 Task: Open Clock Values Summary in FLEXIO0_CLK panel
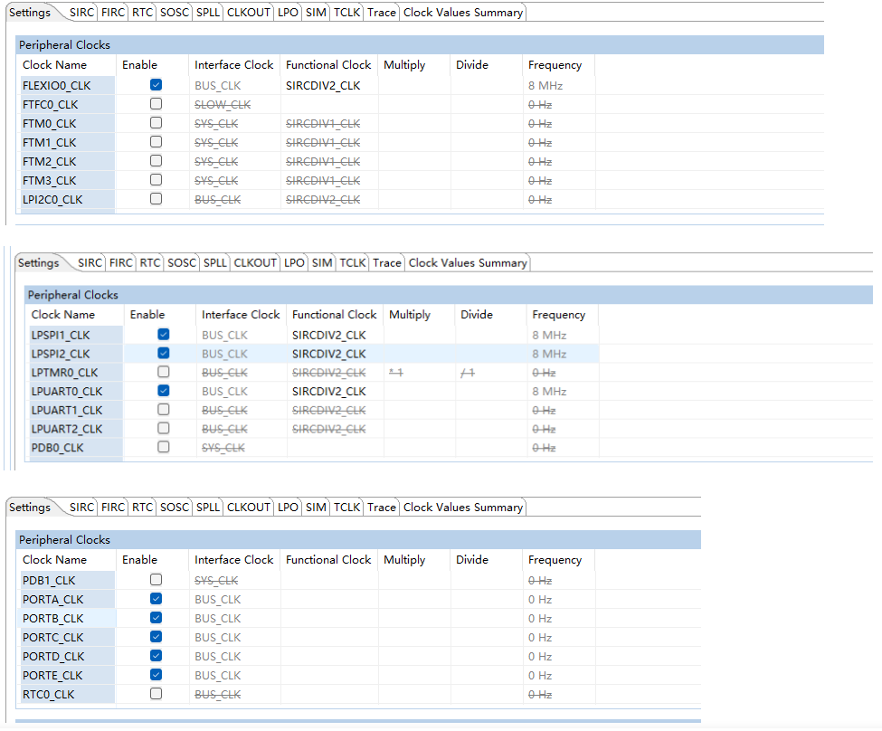463,13
